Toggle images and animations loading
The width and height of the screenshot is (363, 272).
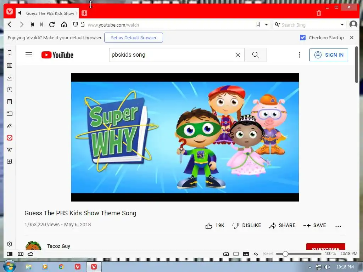[246, 254]
